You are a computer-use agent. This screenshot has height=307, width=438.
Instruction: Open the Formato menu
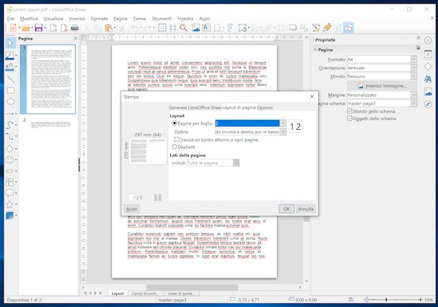coord(99,19)
